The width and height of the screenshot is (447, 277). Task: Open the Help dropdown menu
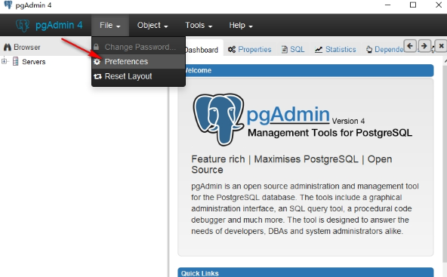coord(241,26)
